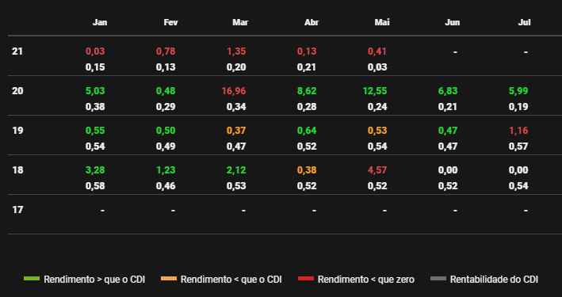Click the year 20 row label

[17, 91]
